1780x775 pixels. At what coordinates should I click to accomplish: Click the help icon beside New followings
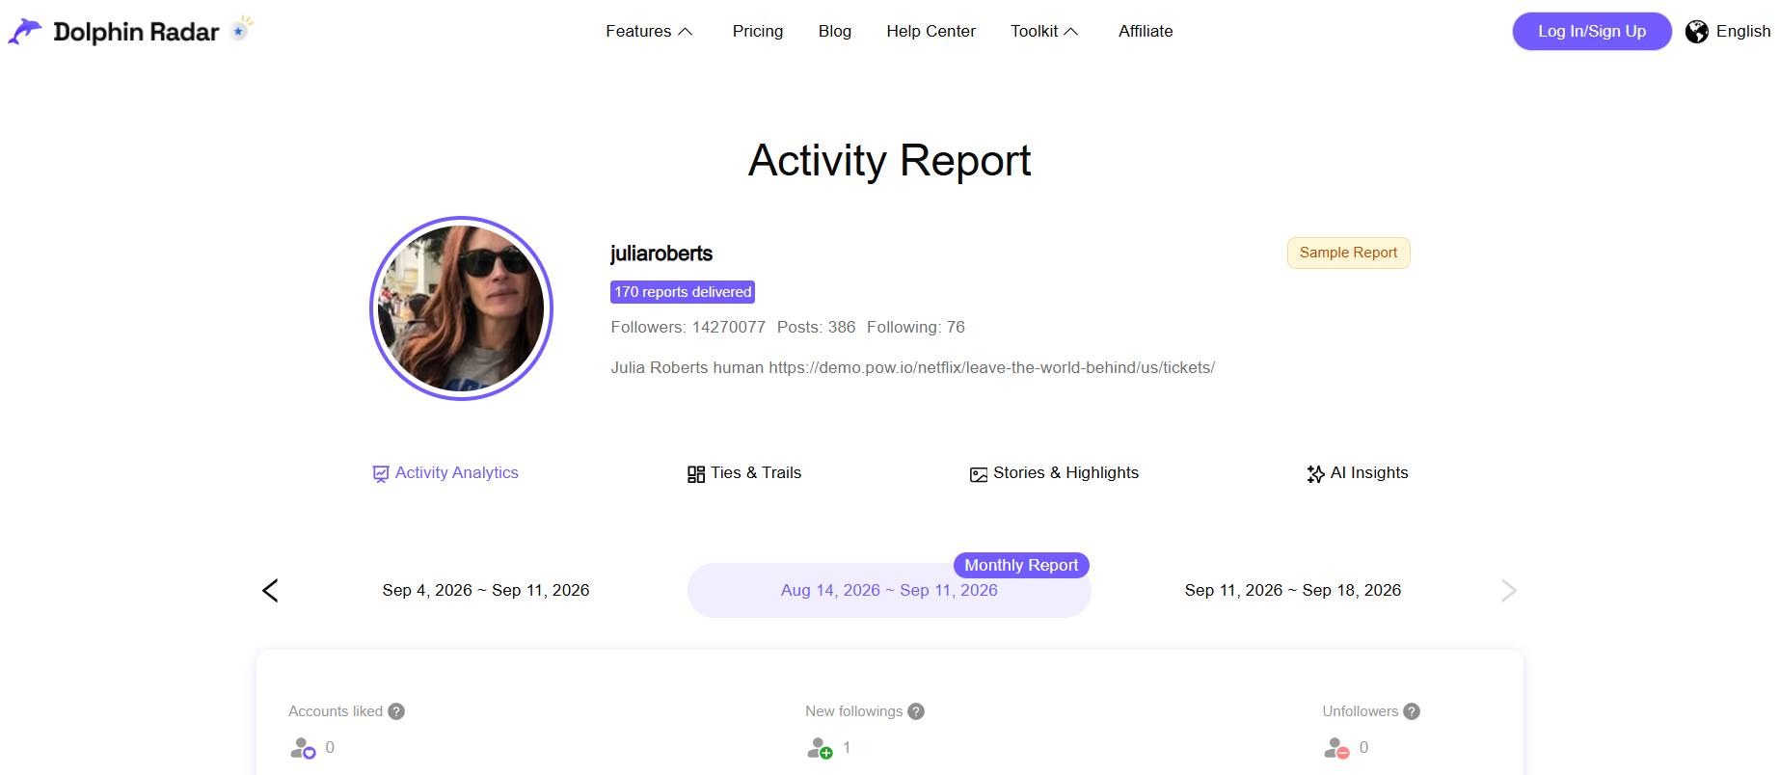(x=916, y=711)
